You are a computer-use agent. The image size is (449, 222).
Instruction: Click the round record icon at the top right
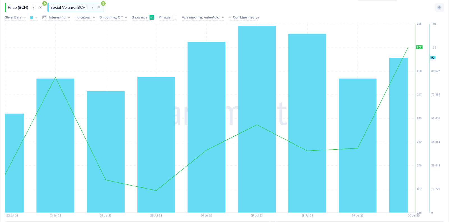point(439,8)
